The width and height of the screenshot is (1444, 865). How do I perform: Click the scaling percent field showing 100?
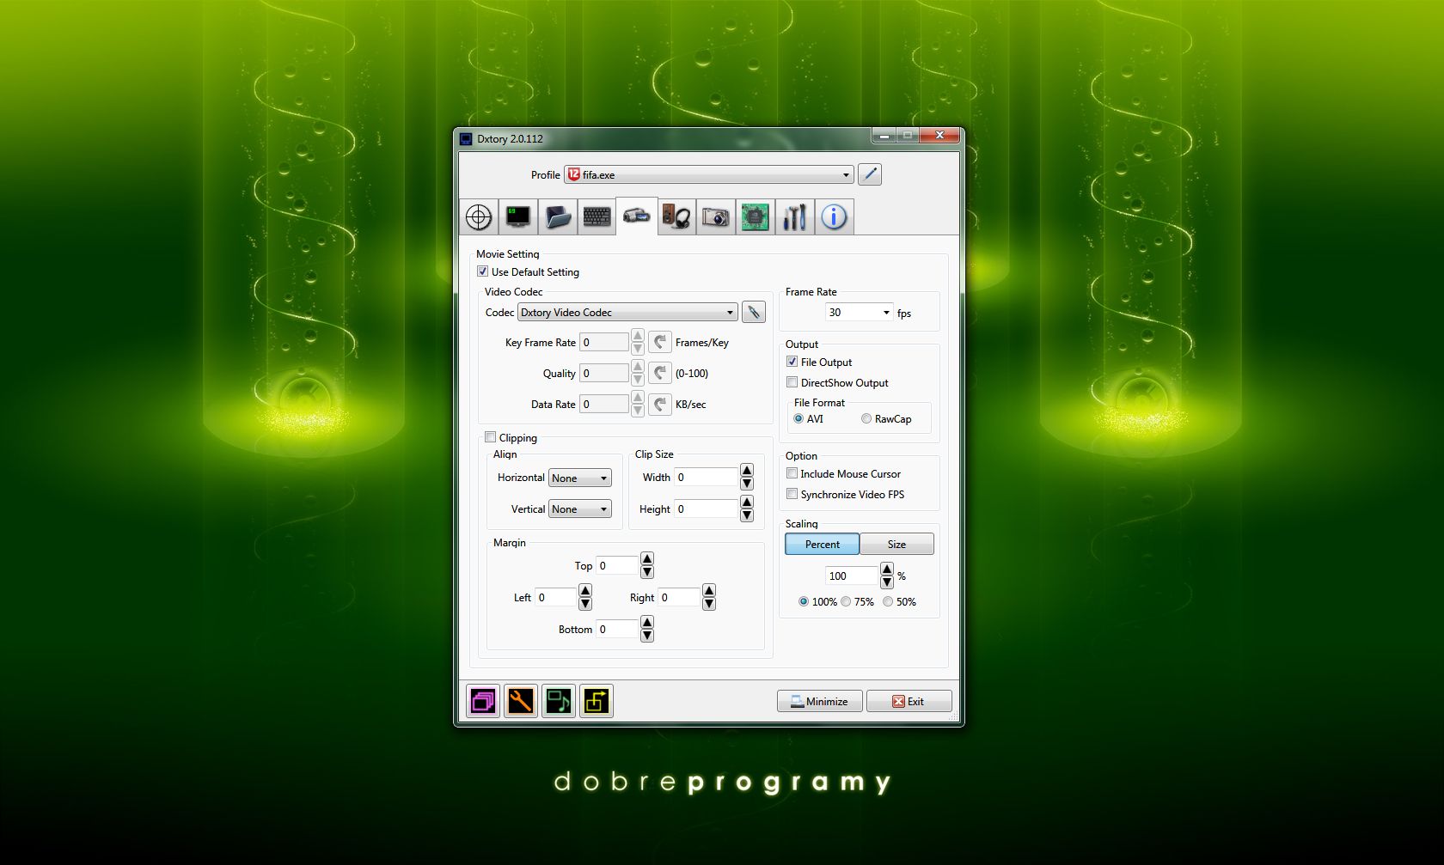852,576
